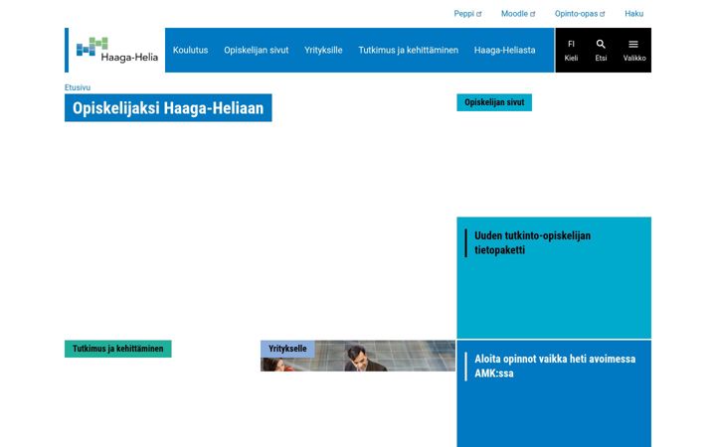Open Opiskelijan sivut in the blue nav bar

tap(257, 51)
